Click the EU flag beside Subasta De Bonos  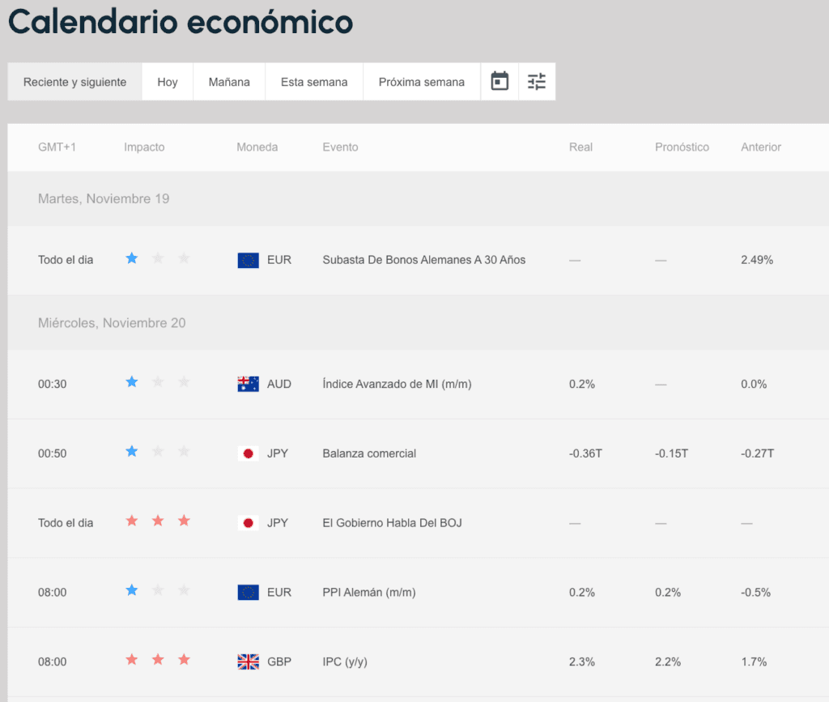[248, 260]
